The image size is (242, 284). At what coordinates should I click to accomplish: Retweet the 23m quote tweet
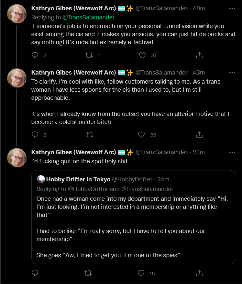88,273
